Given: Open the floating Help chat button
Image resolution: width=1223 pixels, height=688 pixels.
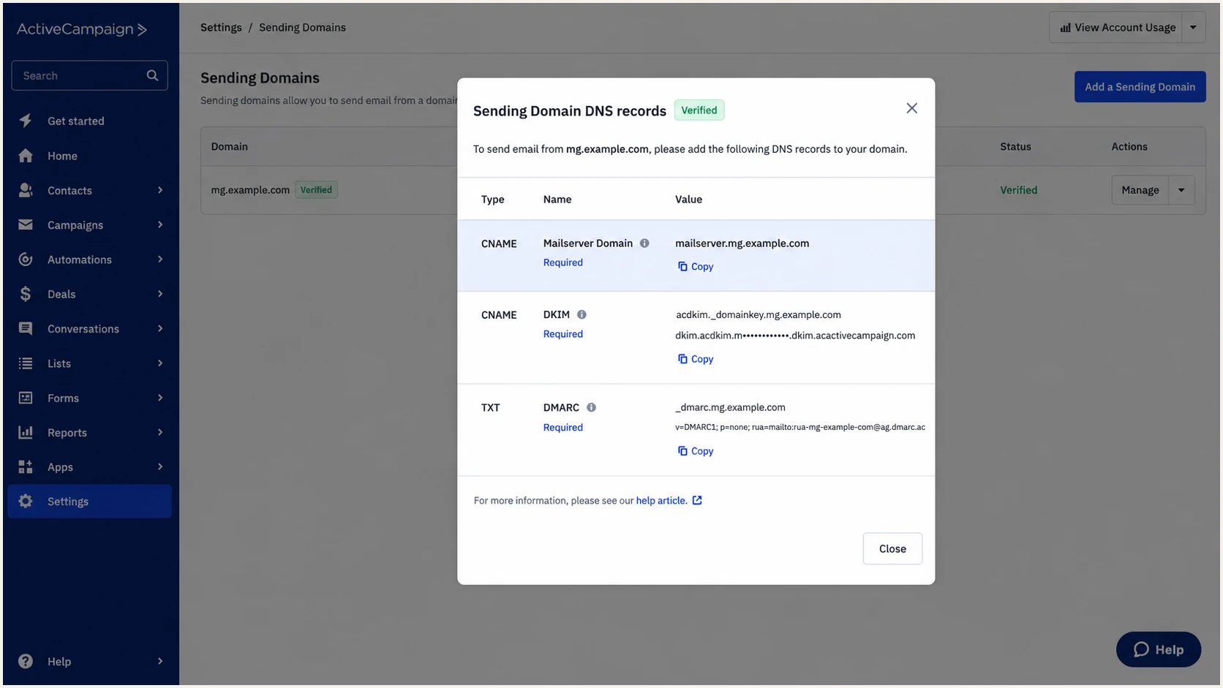Looking at the screenshot, I should pos(1159,649).
